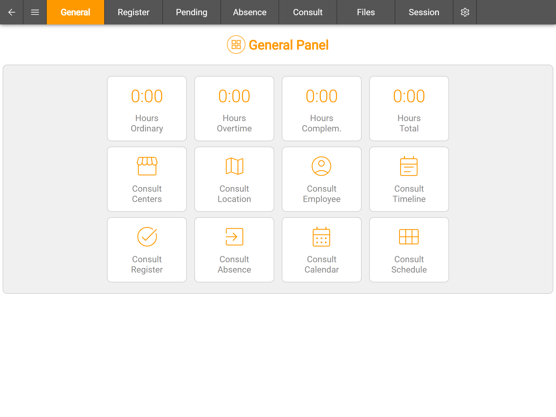Go to the Absence tab
Image resolution: width=556 pixels, height=417 pixels.
[x=250, y=12]
